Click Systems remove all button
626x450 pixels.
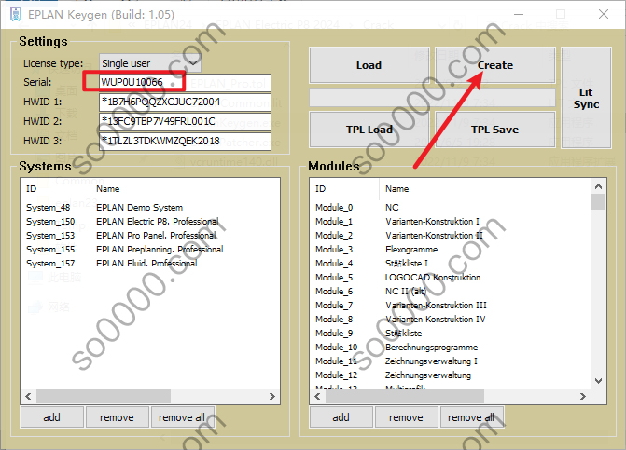click(x=182, y=417)
